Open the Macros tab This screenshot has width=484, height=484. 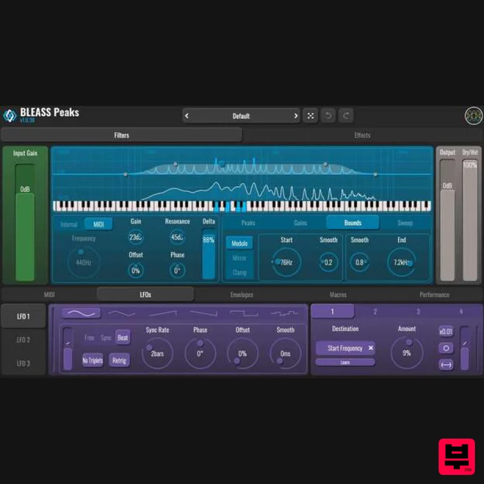338,295
